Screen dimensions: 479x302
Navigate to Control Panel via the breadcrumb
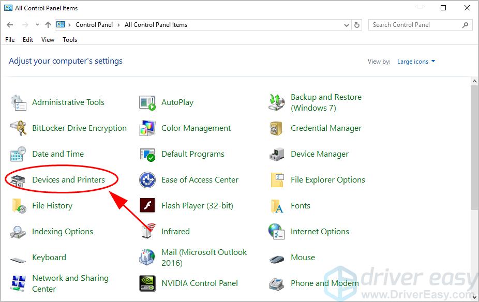[x=94, y=24]
